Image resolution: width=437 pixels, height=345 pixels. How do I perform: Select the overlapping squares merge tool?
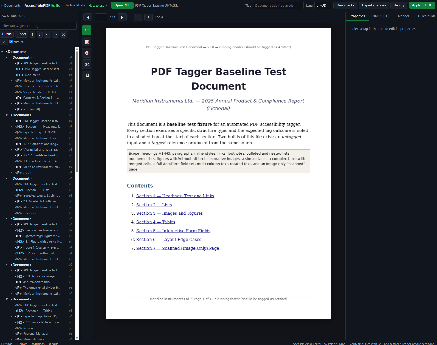point(87,75)
